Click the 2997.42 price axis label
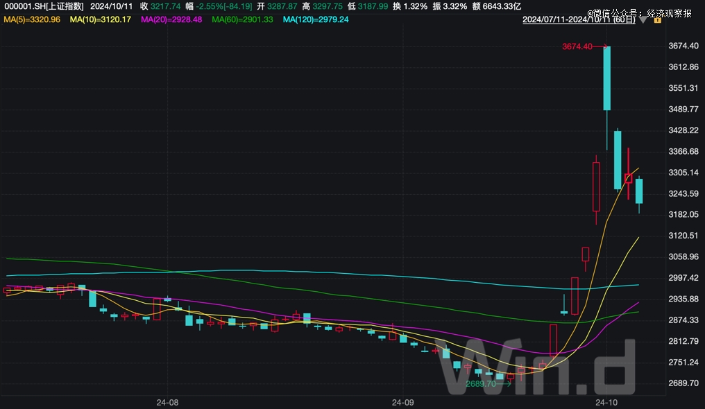The width and height of the screenshot is (705, 409). (683, 278)
